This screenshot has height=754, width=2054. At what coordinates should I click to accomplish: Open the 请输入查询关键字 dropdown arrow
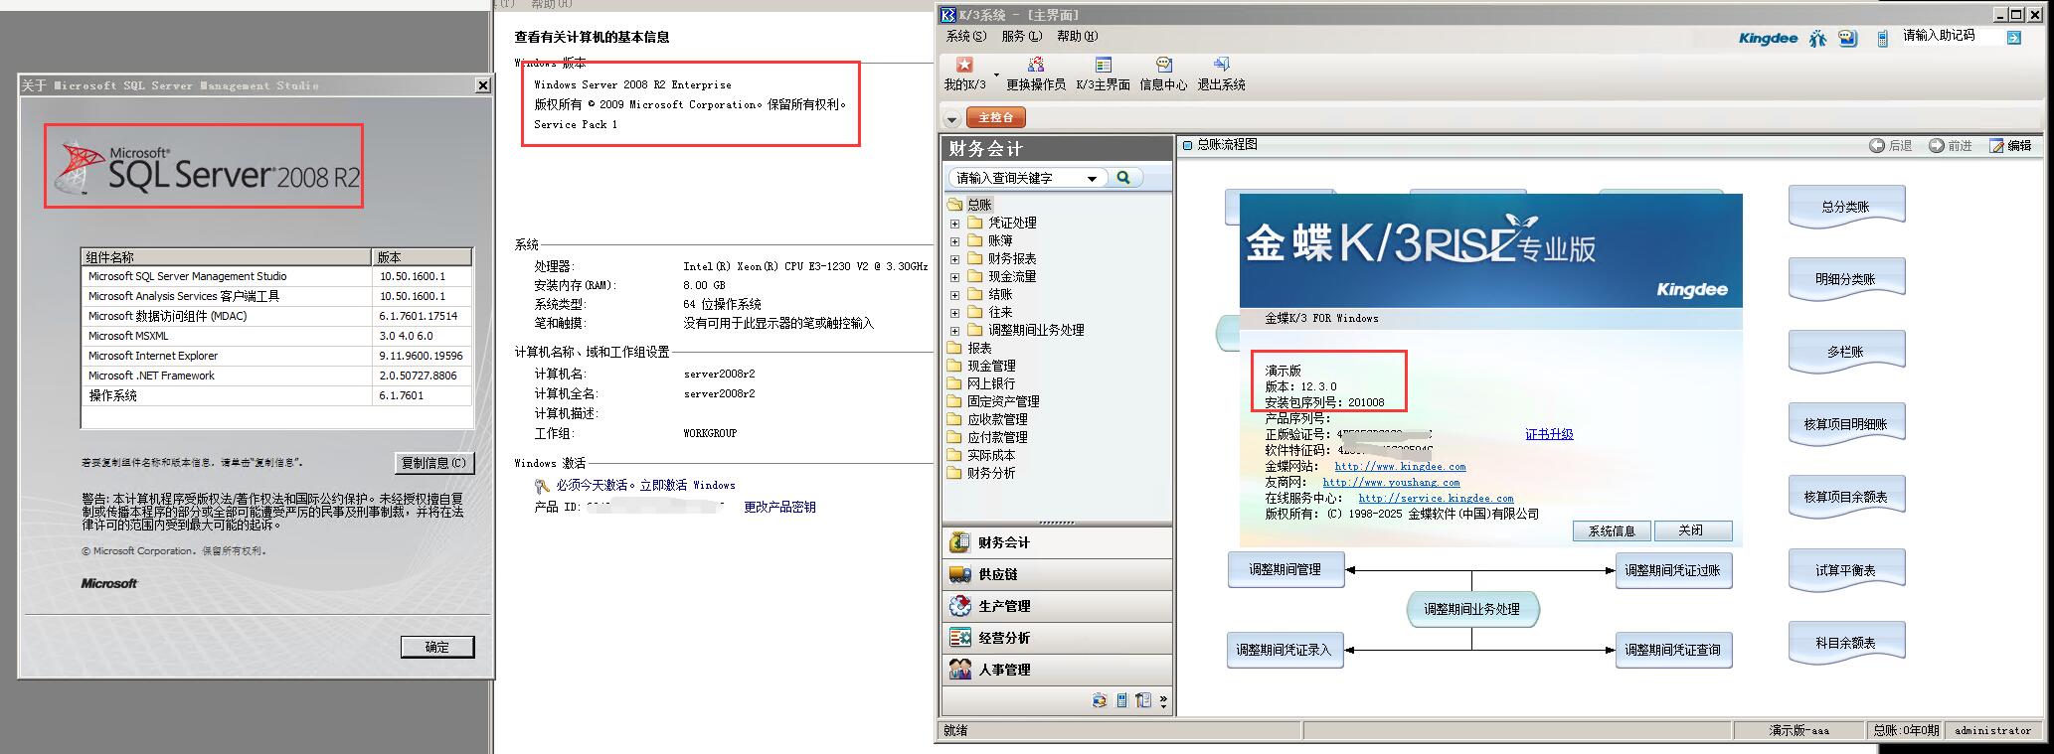click(x=1092, y=179)
